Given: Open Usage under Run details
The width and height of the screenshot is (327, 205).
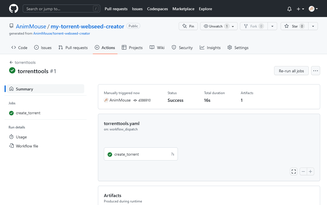Looking at the screenshot, I should (18, 137).
